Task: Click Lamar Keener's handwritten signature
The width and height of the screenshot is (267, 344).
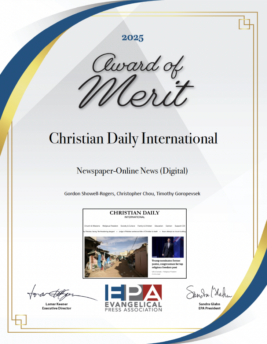Action: (62, 293)
